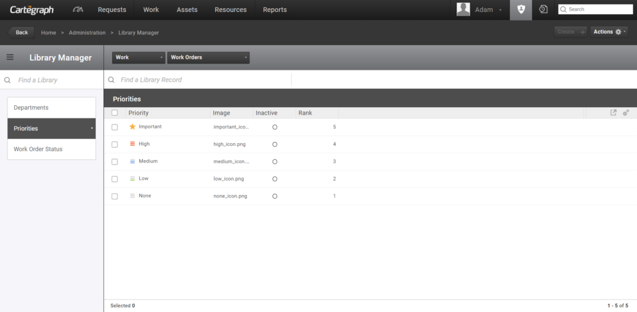Click the hamburger menu icon beside Library Manager
Screen dimensions: 637x312
pos(10,57)
